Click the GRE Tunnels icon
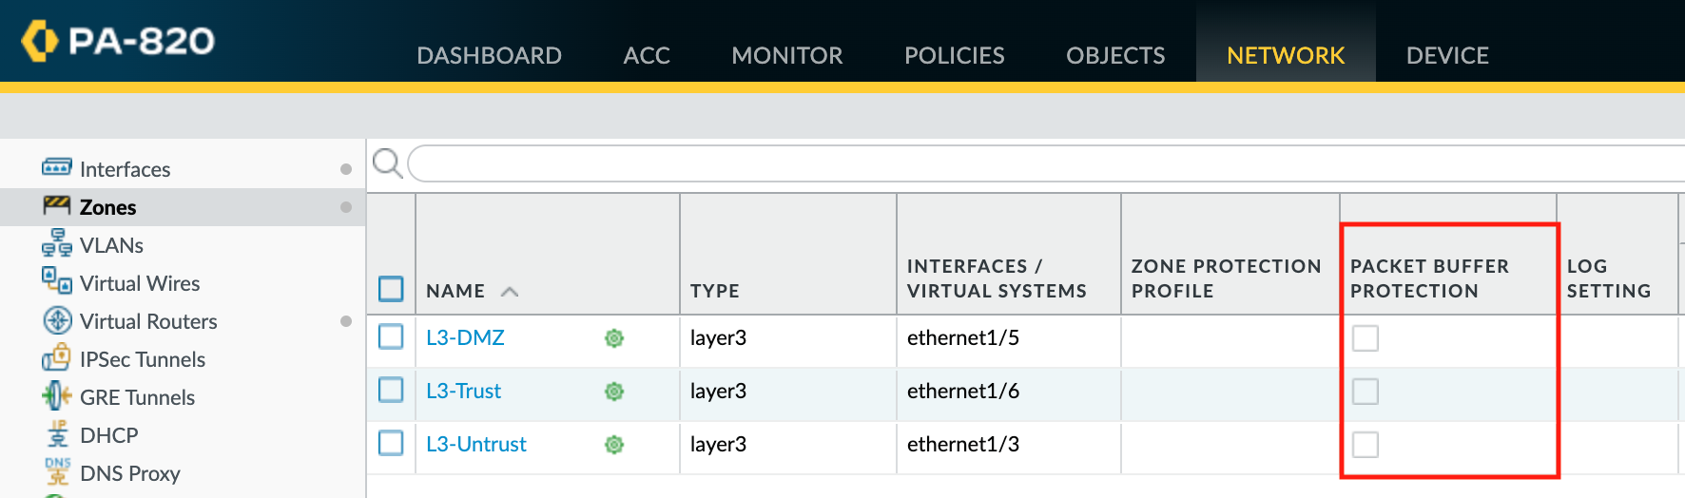 point(56,395)
